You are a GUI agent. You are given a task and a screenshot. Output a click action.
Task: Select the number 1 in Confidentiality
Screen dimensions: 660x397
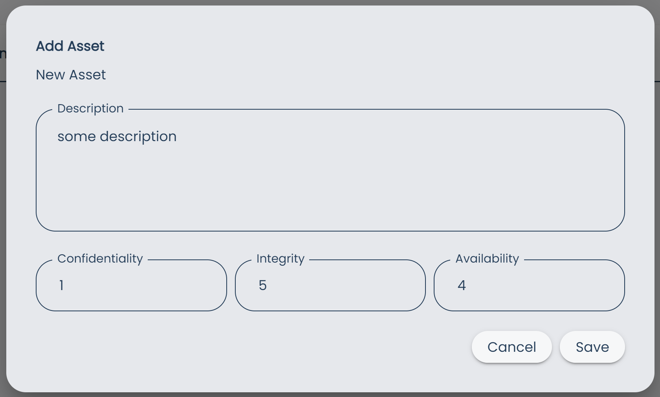click(61, 286)
